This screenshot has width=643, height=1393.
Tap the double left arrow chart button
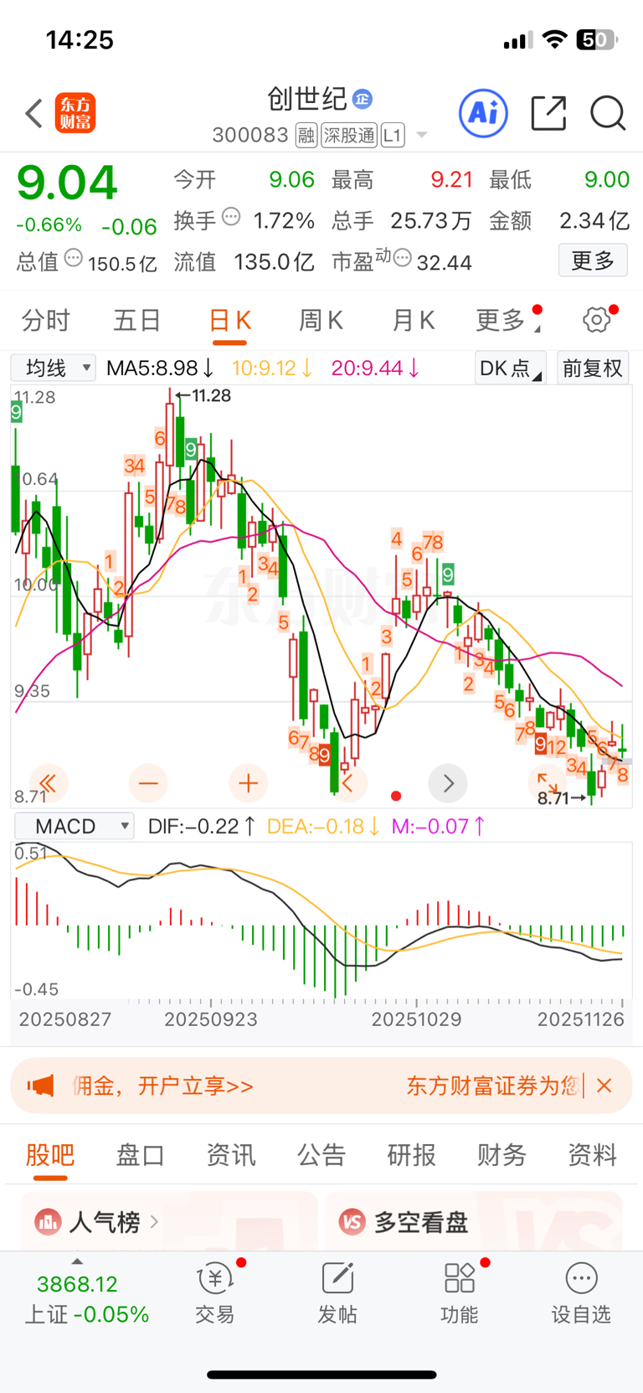coord(49,783)
